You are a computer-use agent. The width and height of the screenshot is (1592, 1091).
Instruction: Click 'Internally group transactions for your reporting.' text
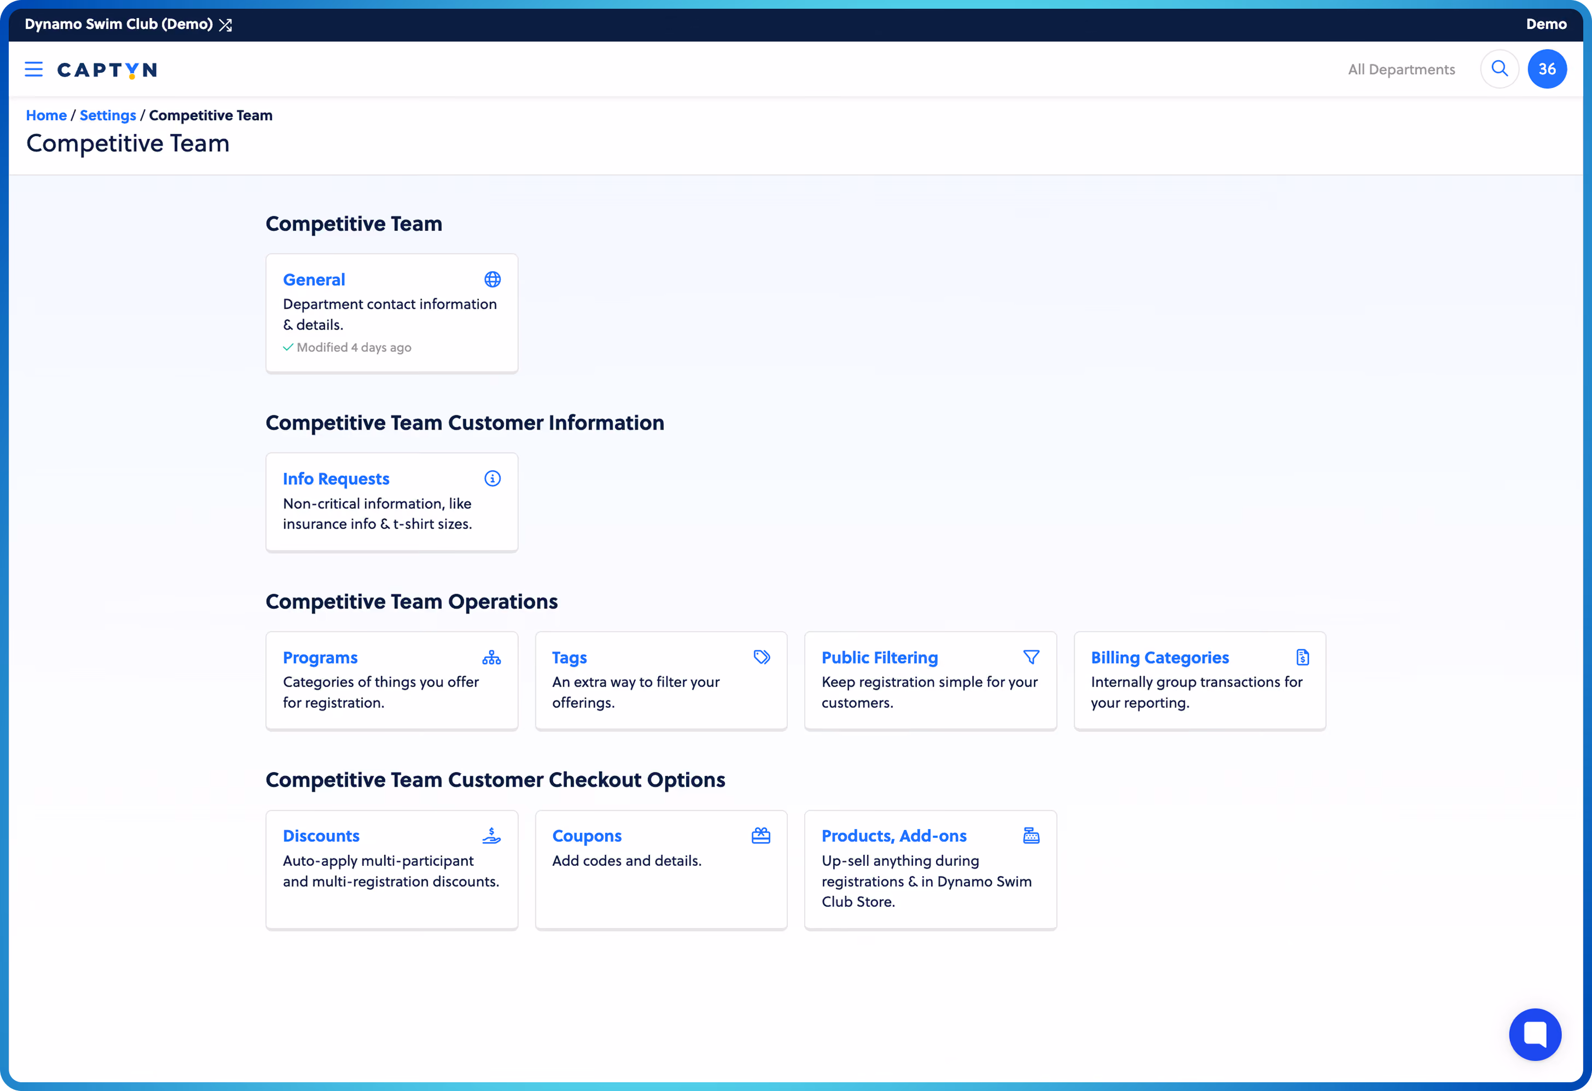(x=1197, y=693)
